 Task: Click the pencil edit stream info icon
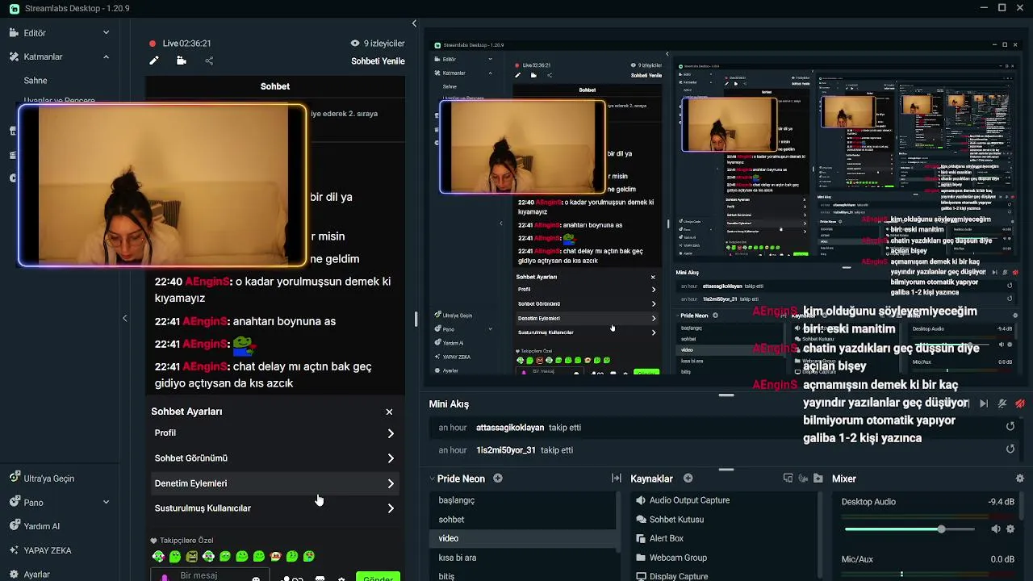click(x=154, y=61)
